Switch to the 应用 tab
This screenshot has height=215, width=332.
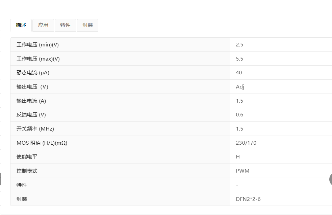[43, 25]
